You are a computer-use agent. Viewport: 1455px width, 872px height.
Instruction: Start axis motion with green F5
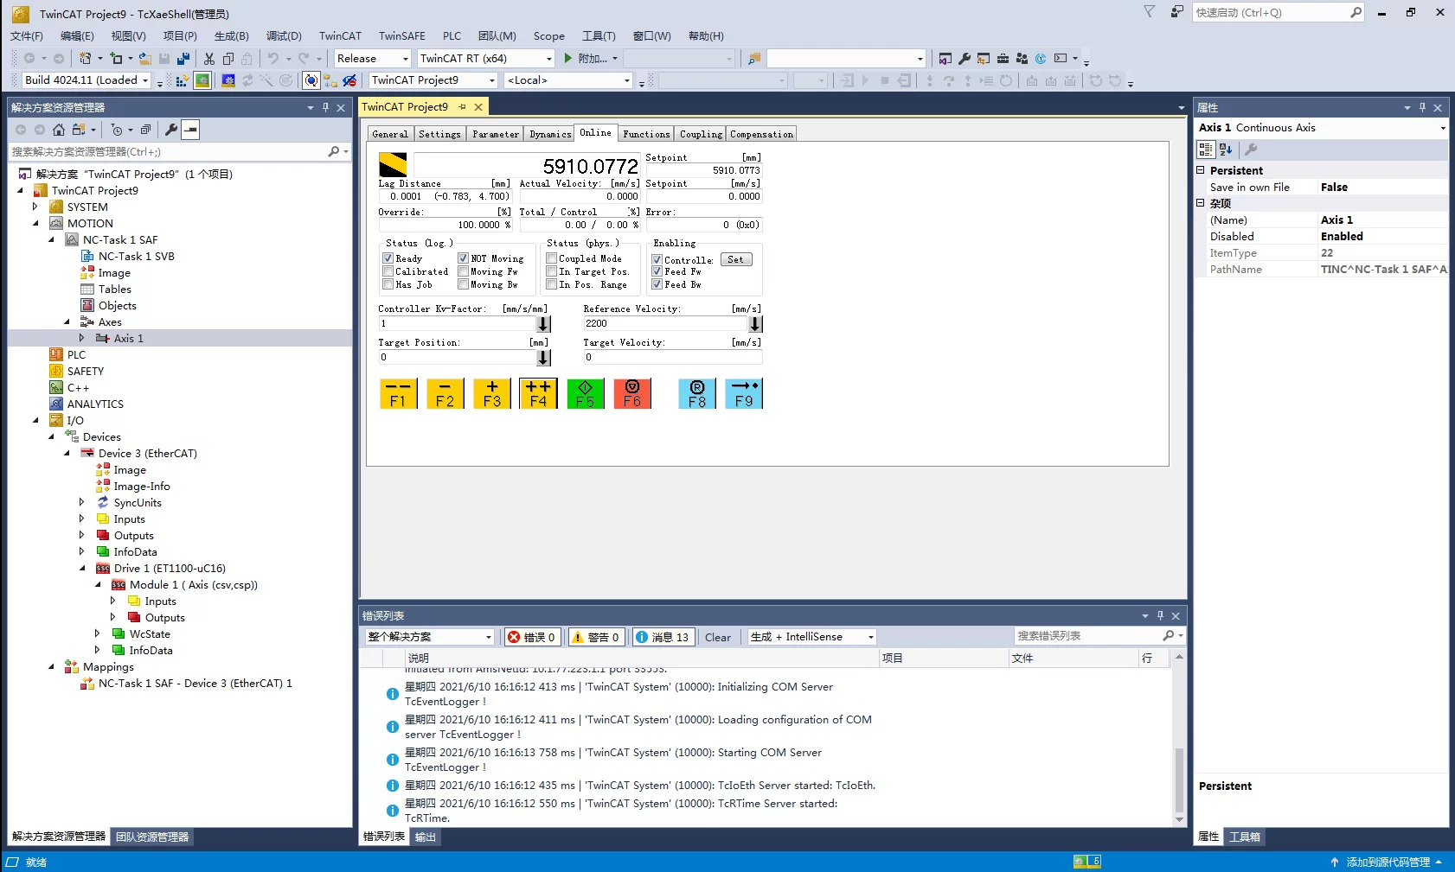click(x=585, y=393)
